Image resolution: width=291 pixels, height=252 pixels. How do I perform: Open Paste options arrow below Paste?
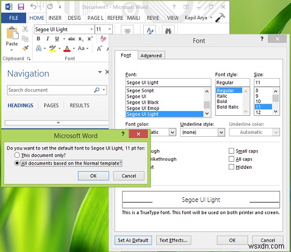tap(12, 50)
